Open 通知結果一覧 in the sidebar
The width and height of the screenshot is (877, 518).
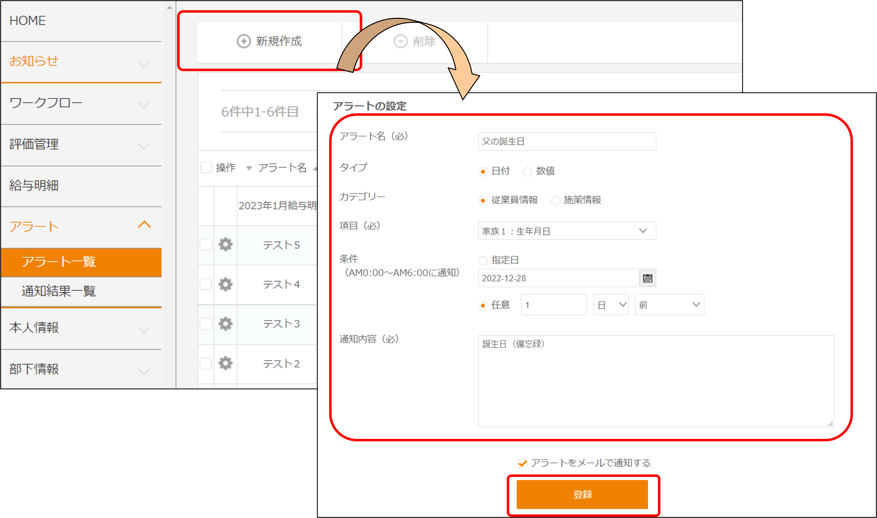pos(59,291)
